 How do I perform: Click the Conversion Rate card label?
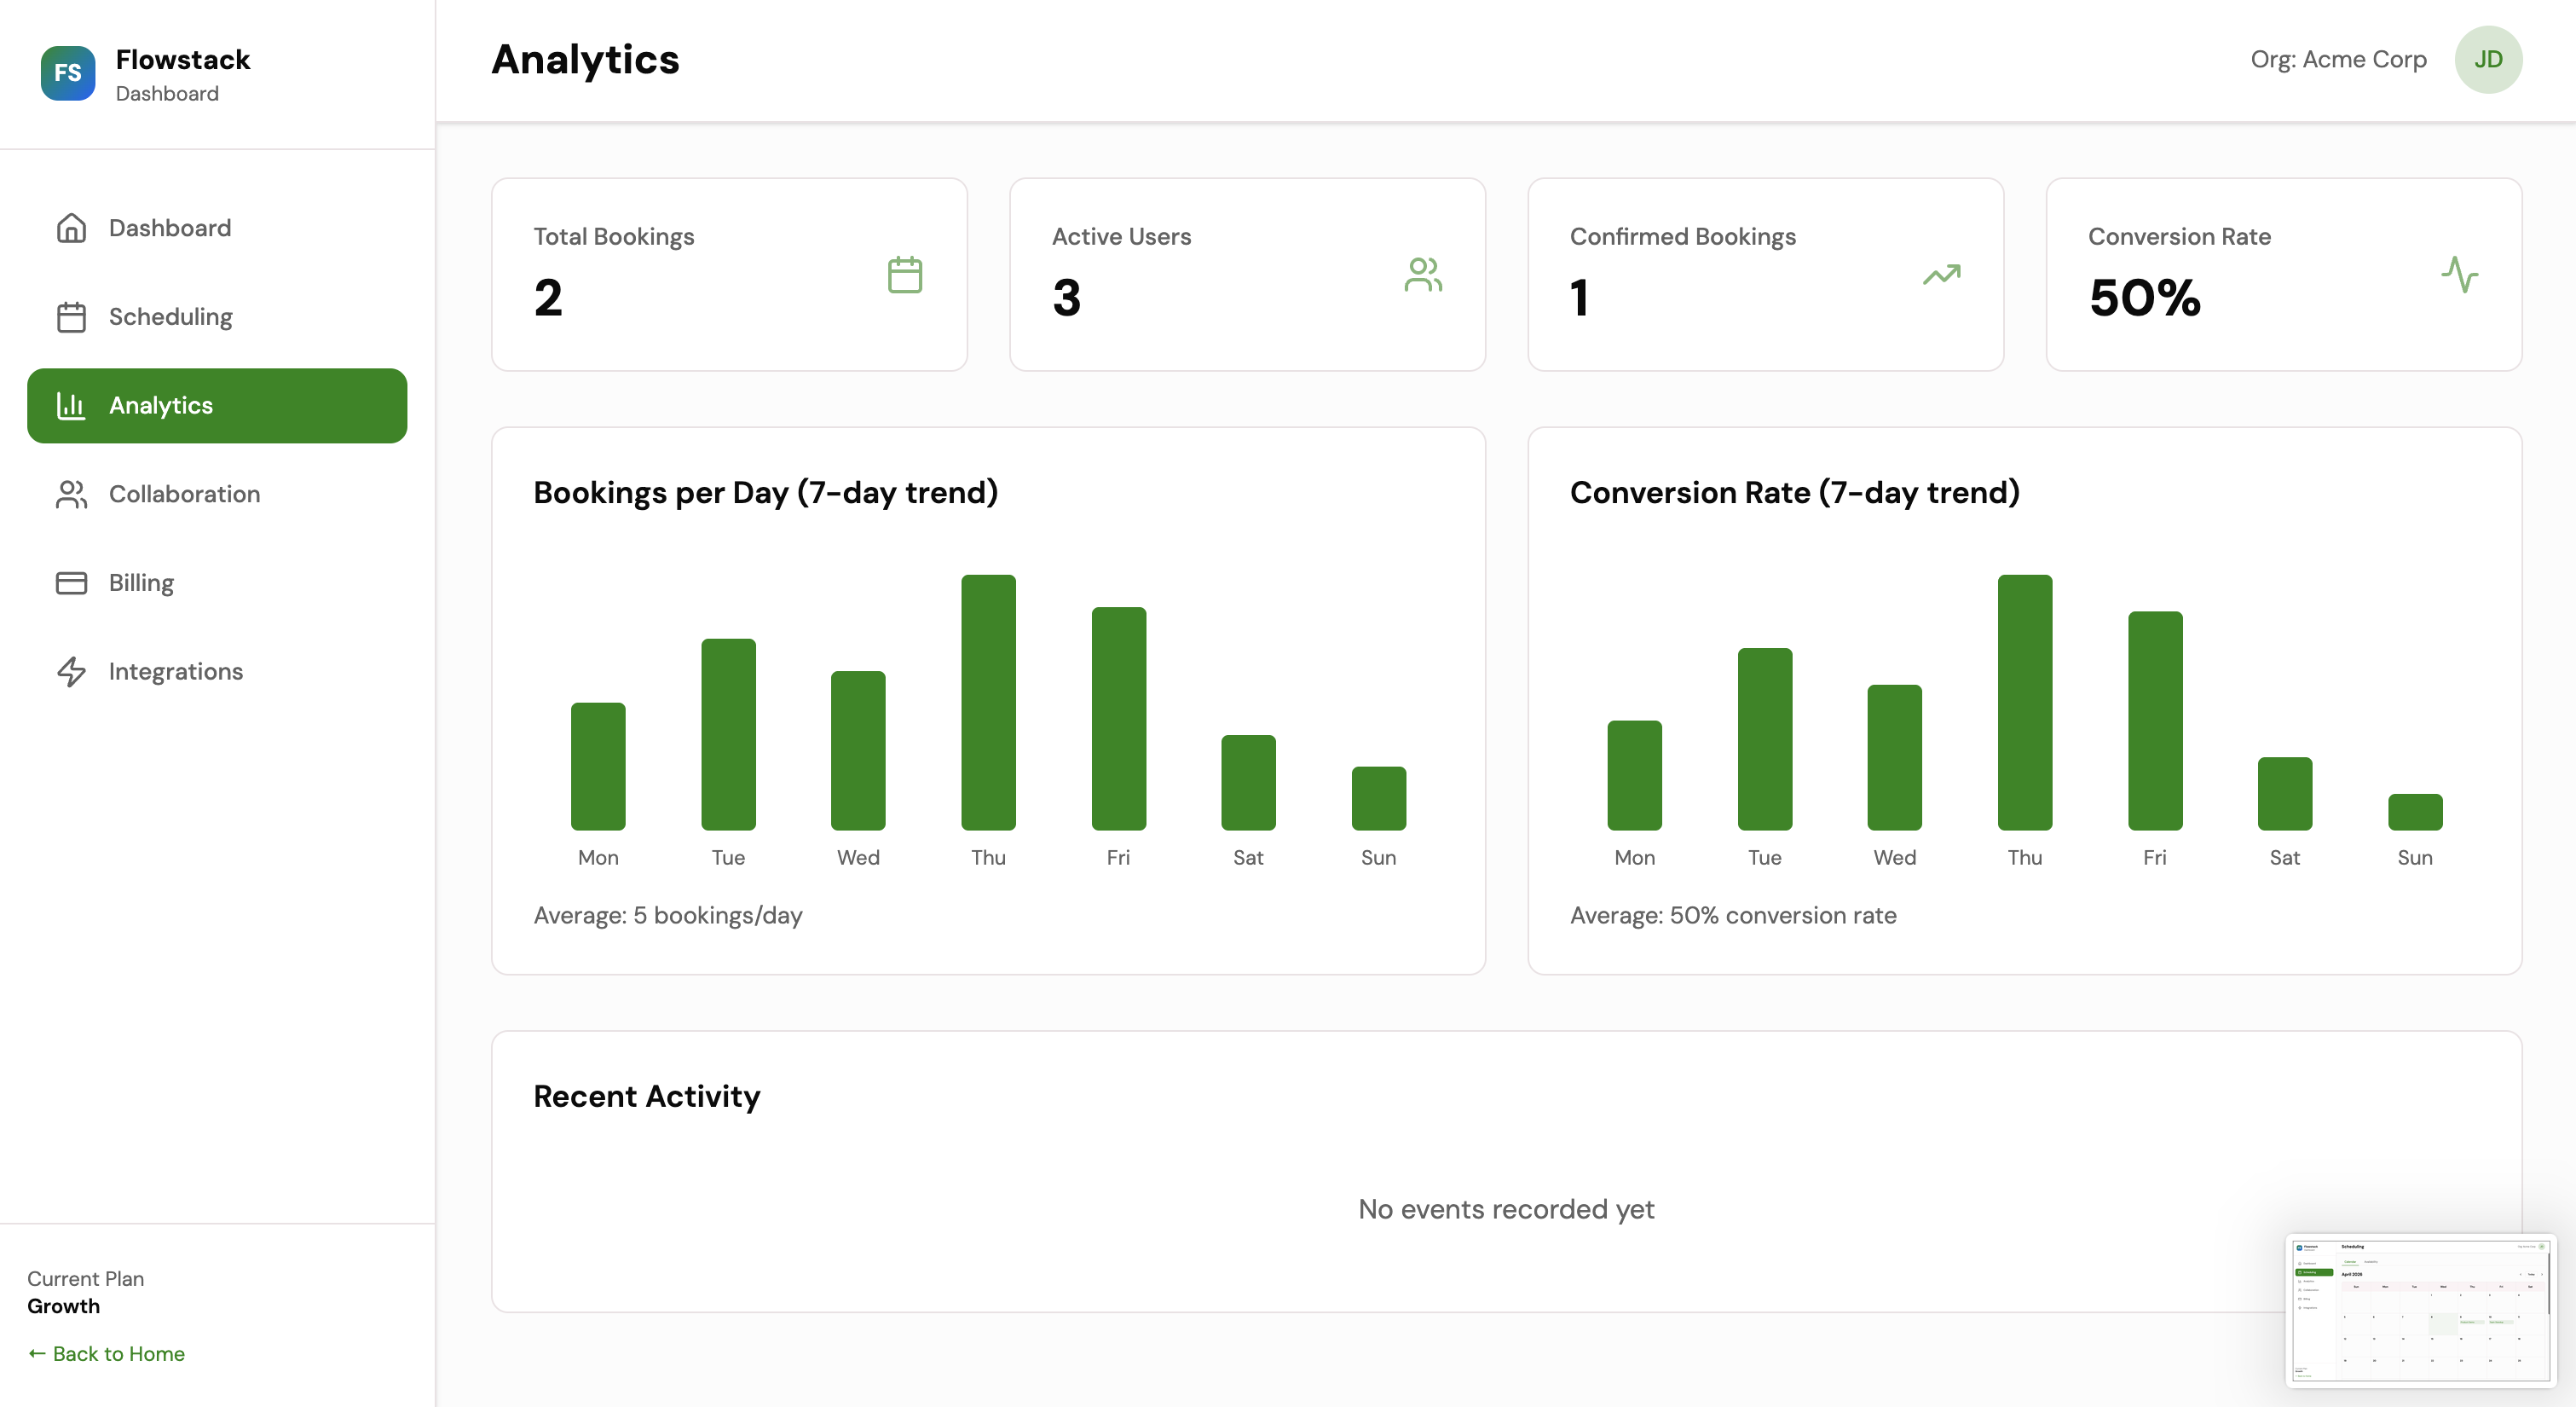point(2179,236)
